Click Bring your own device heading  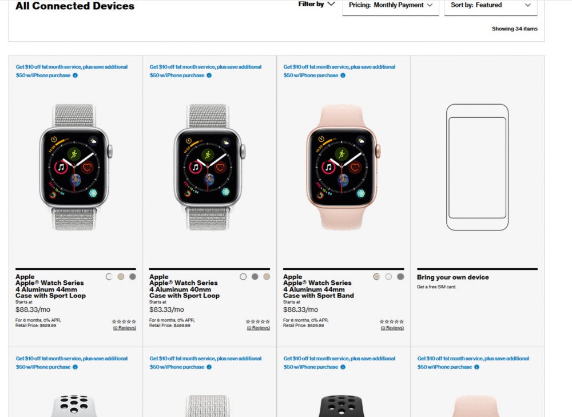click(452, 277)
